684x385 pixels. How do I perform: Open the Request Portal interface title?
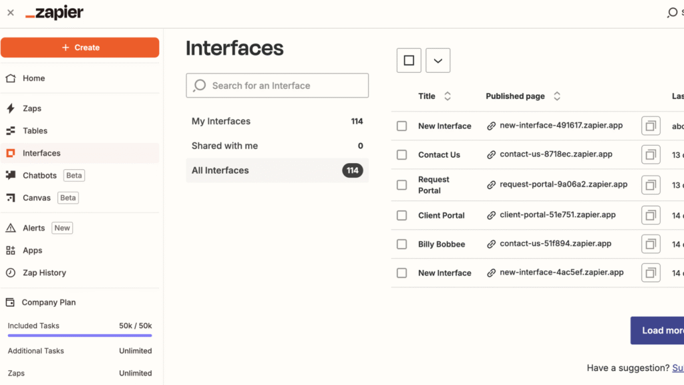coord(434,185)
